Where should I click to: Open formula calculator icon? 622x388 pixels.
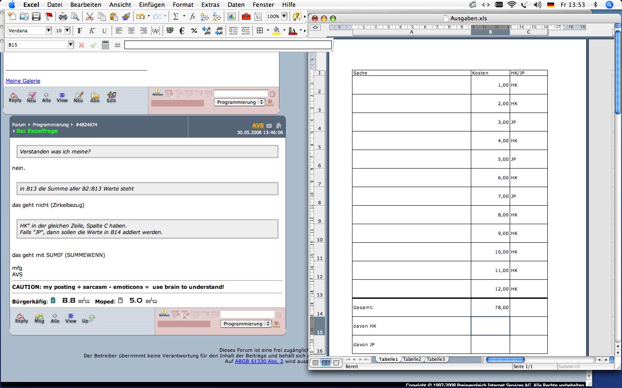tap(105, 45)
